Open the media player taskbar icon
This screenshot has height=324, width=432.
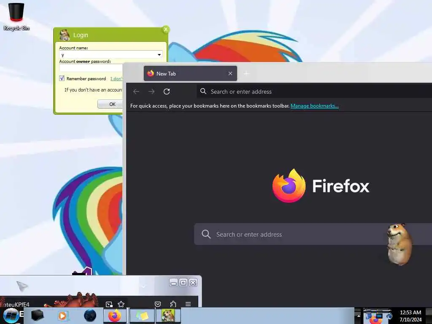[63, 316]
